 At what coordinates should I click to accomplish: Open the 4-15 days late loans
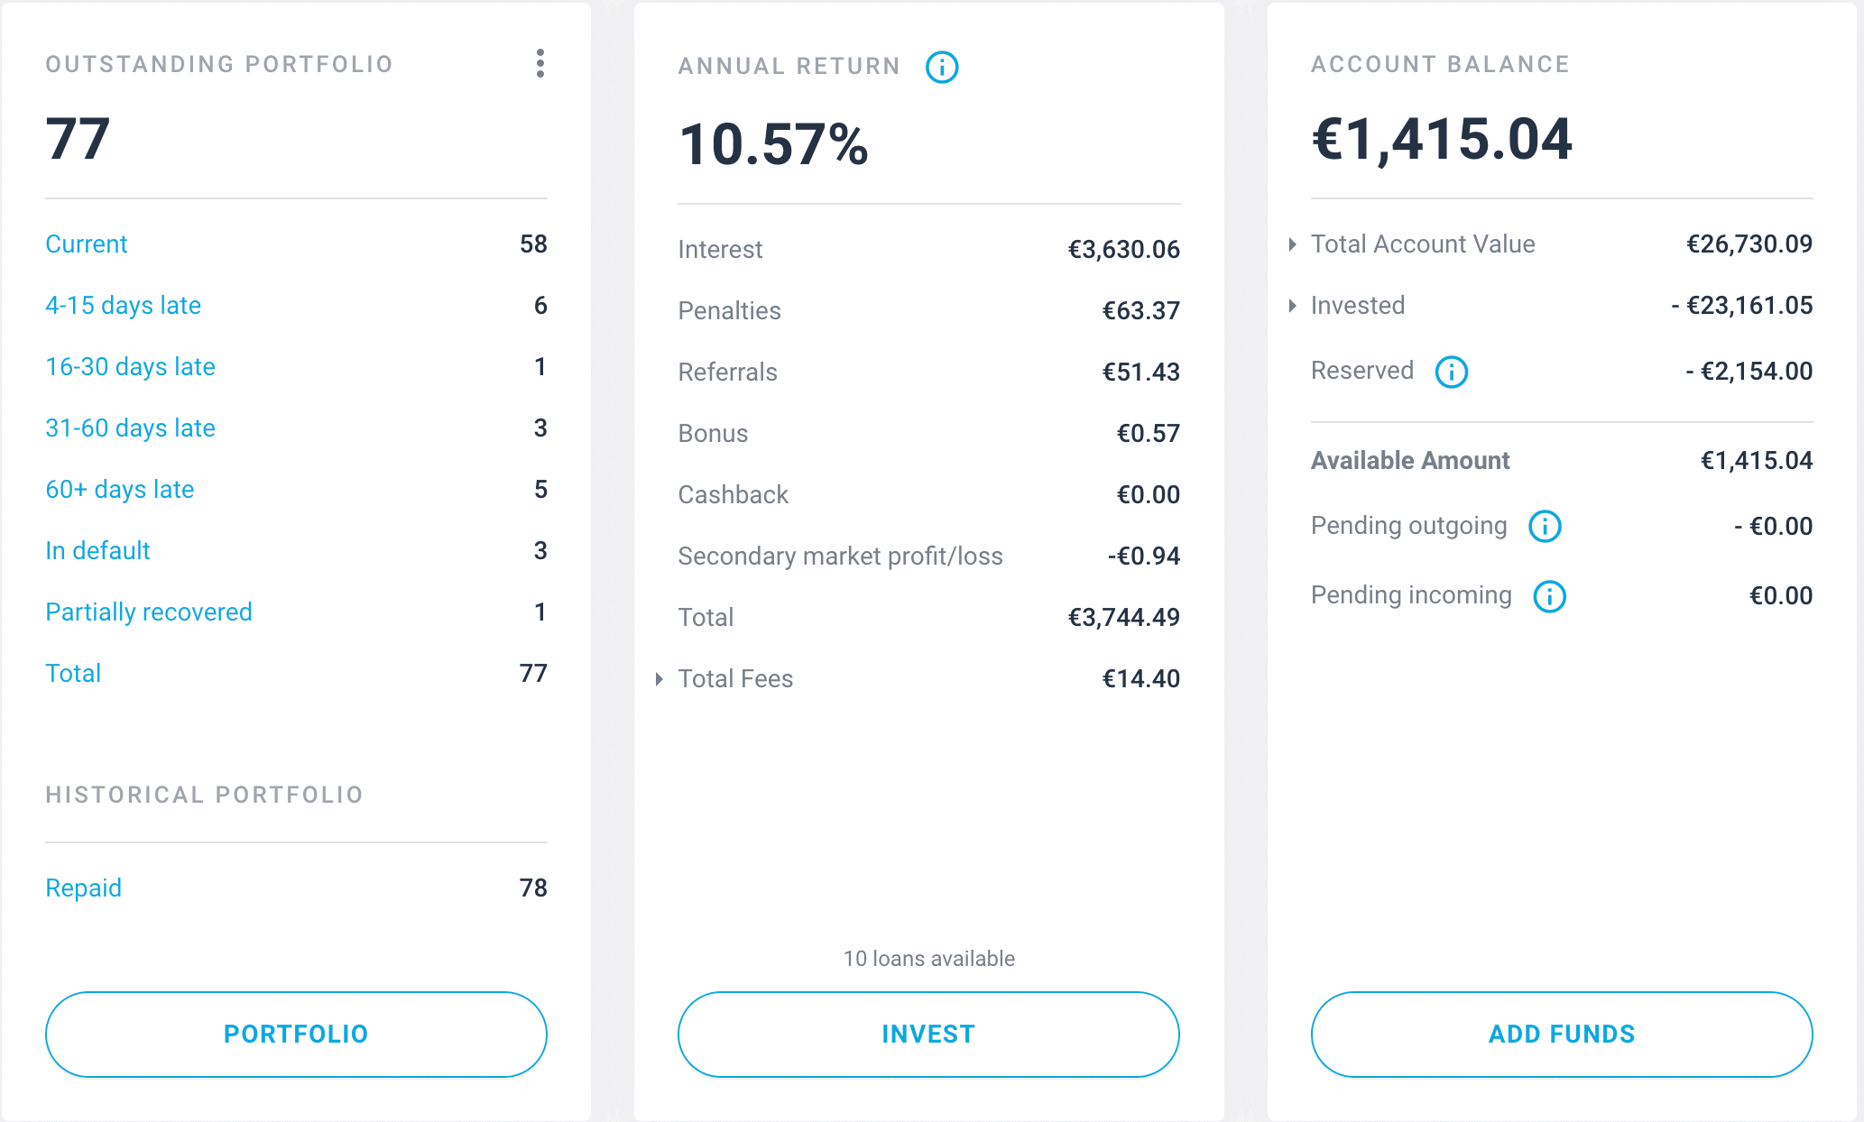pos(123,306)
